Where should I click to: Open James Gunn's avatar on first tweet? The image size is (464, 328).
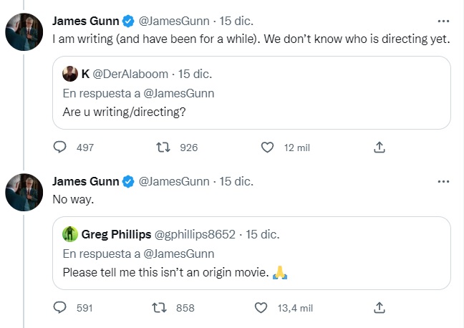24,32
